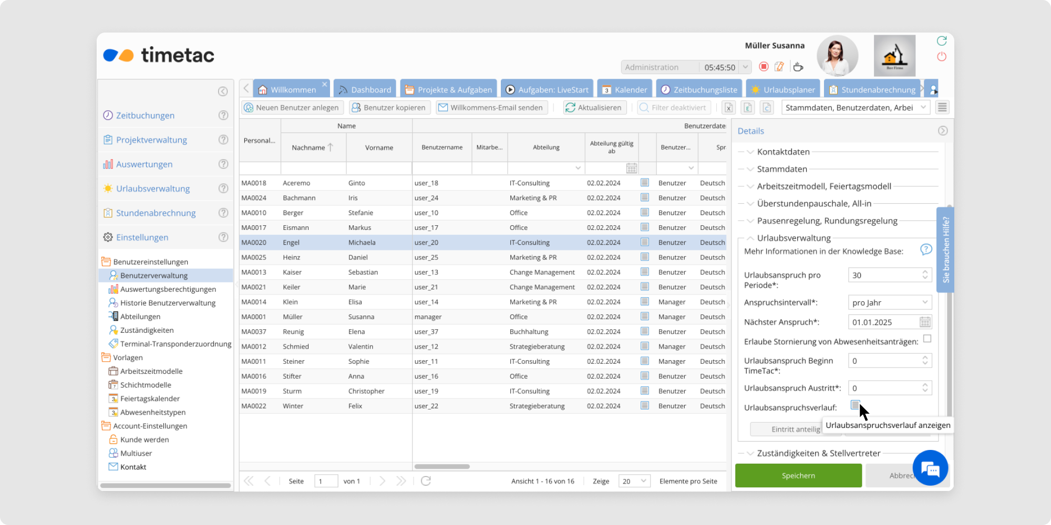Open the Anspruchsintervall dropdown
Viewport: 1051px width, 525px height.
click(890, 302)
